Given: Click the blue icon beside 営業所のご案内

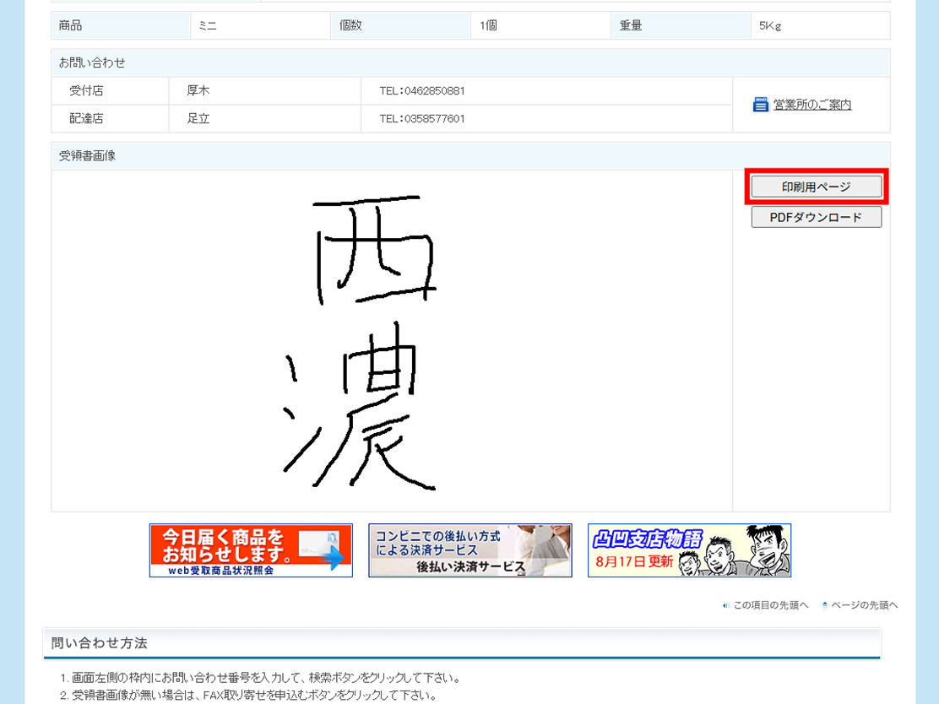Looking at the screenshot, I should click(x=761, y=104).
